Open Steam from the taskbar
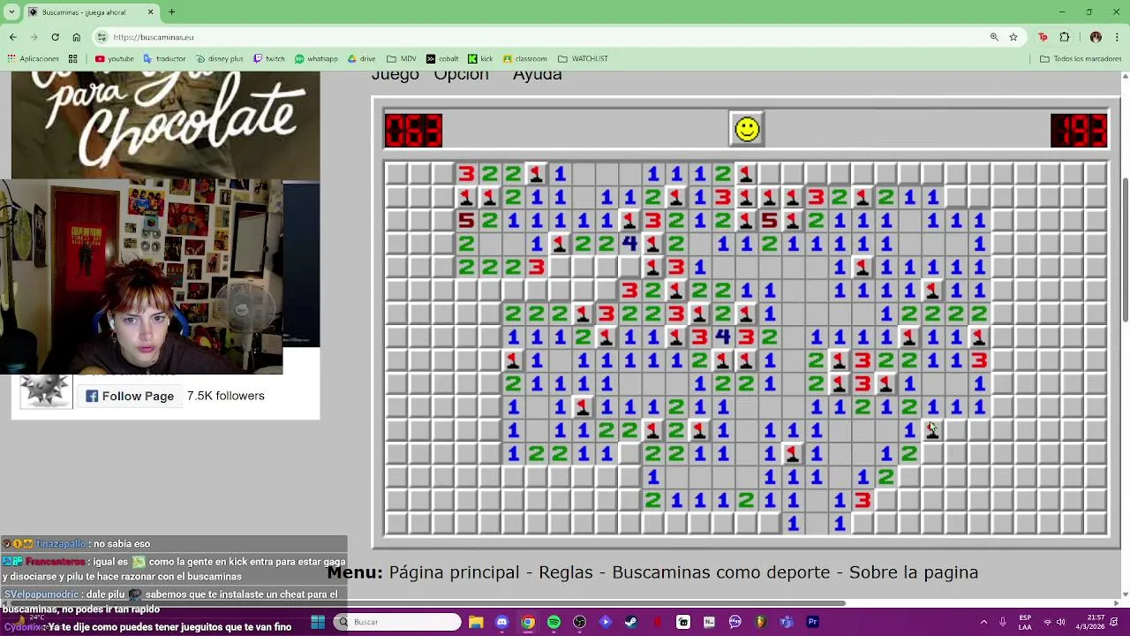The image size is (1130, 636). (x=631, y=622)
